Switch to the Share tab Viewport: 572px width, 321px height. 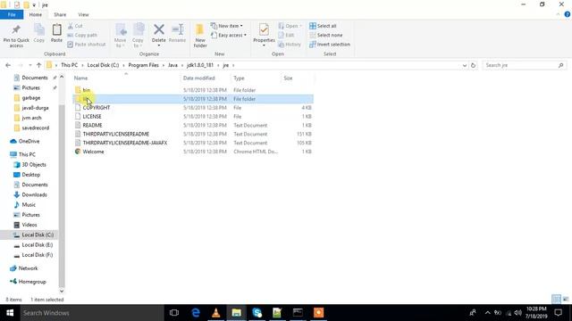[60, 14]
